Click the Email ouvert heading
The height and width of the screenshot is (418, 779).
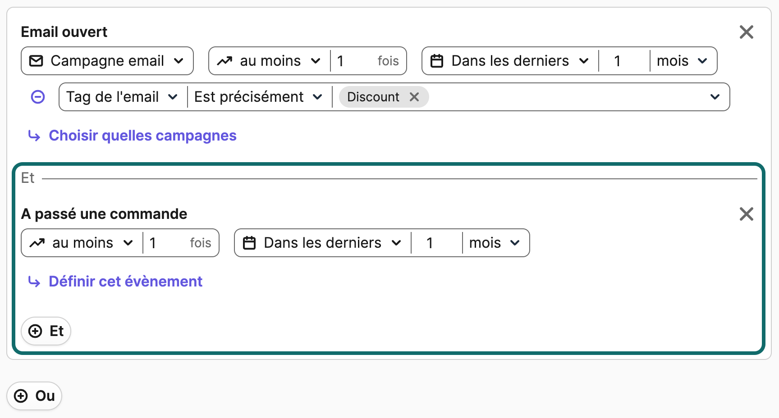click(x=64, y=32)
